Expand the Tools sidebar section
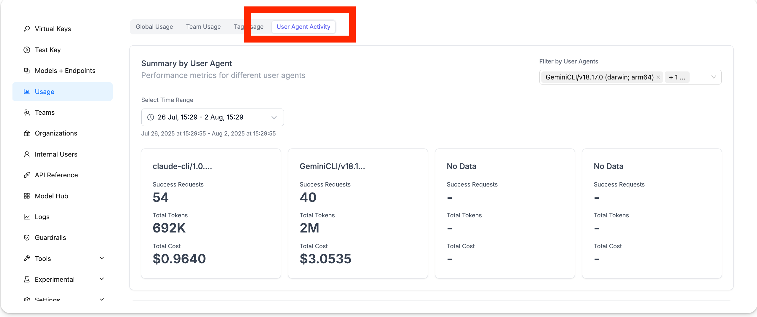Viewport: 757px width, 317px height. point(102,258)
